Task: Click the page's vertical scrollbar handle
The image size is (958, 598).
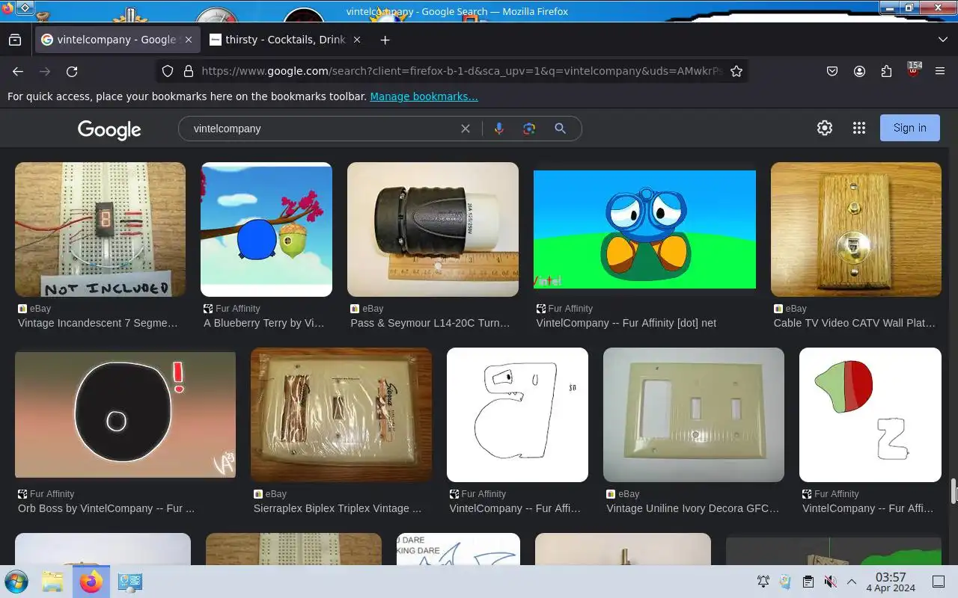Action: point(954,492)
